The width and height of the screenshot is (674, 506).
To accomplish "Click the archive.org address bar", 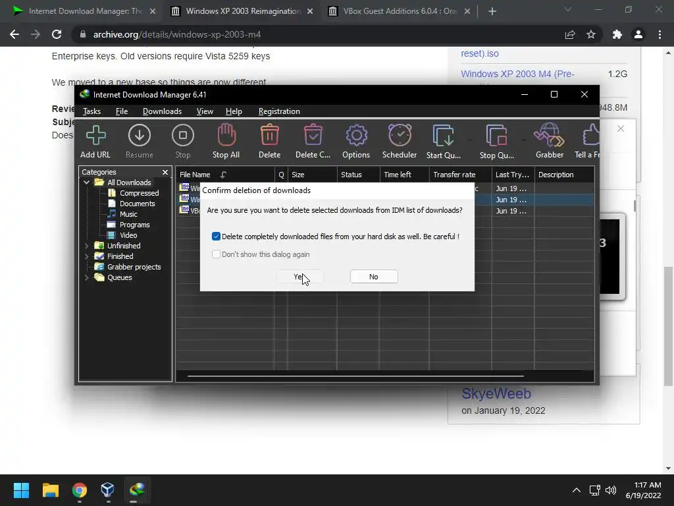I will [x=318, y=34].
